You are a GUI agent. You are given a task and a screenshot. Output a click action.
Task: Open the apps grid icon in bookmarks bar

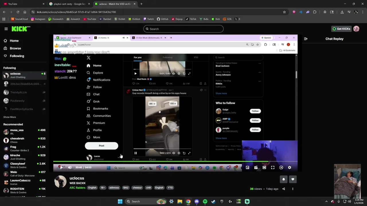pyautogui.click(x=4, y=19)
